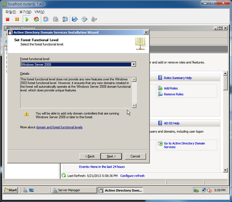This screenshot has height=202, width=232.
Task: Click the Last Refresh timestamp text
Action: (92, 176)
